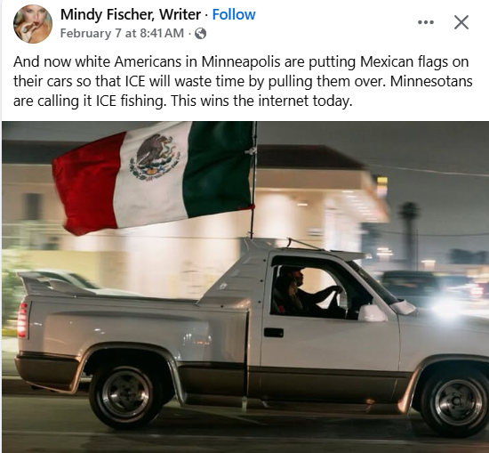Click the flagpole mounted on the truck
This screenshot has height=453, width=489.
[x=253, y=180]
